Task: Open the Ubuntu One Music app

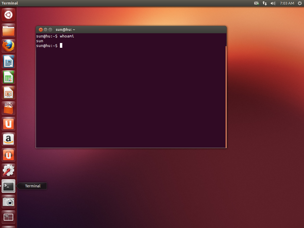Action: tap(8, 155)
